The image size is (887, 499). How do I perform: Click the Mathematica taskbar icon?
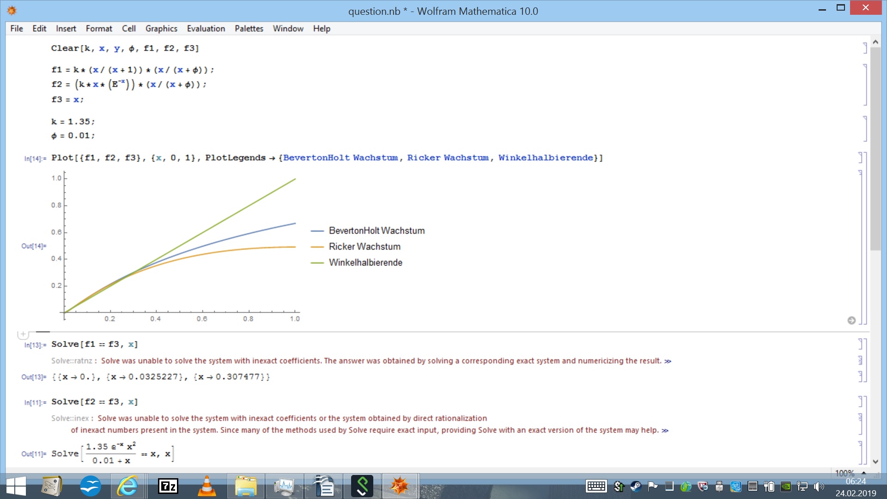pyautogui.click(x=400, y=486)
